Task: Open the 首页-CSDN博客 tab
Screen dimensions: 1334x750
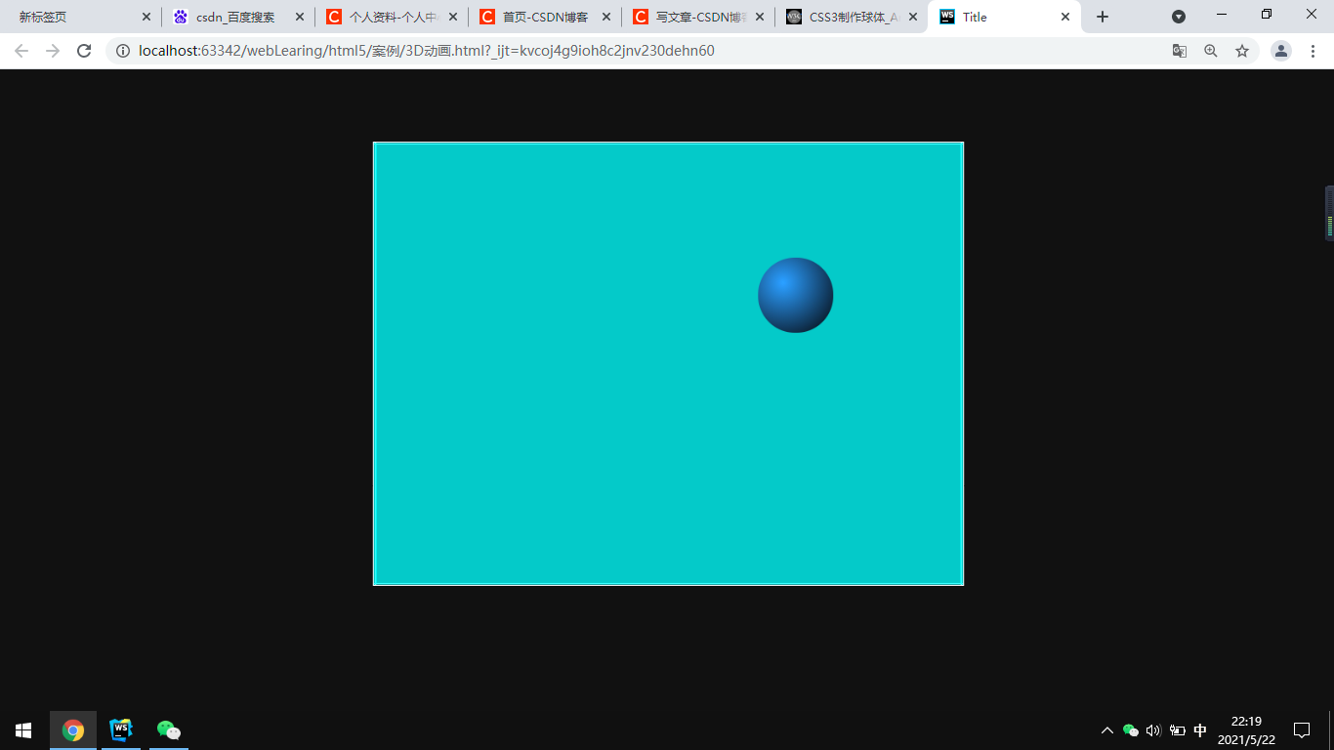Action: coord(544,17)
